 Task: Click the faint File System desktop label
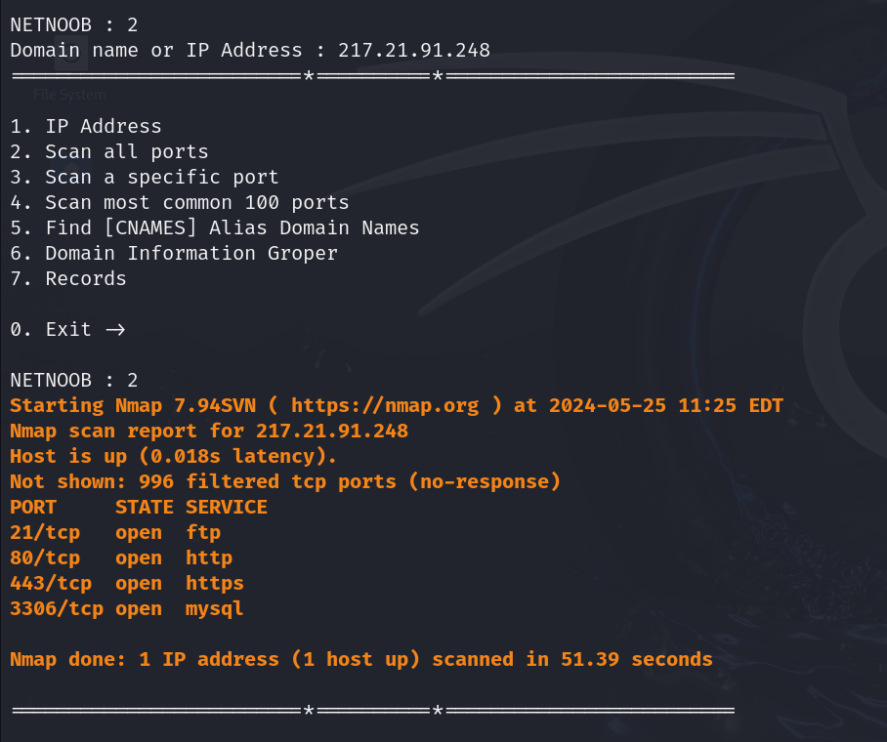click(69, 95)
